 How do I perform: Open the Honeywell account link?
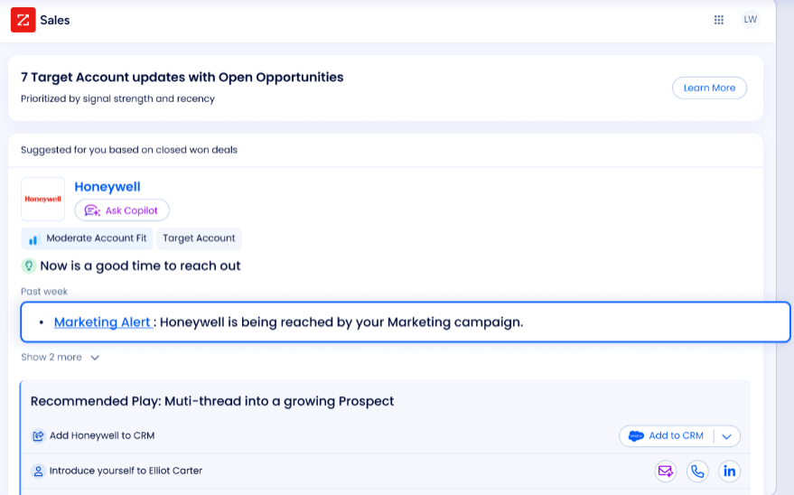pos(107,187)
